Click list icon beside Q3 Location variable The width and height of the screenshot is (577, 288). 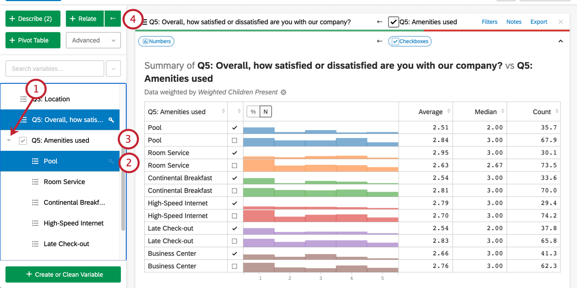[x=23, y=99]
